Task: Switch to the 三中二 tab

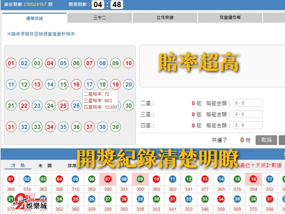Action: click(100, 18)
